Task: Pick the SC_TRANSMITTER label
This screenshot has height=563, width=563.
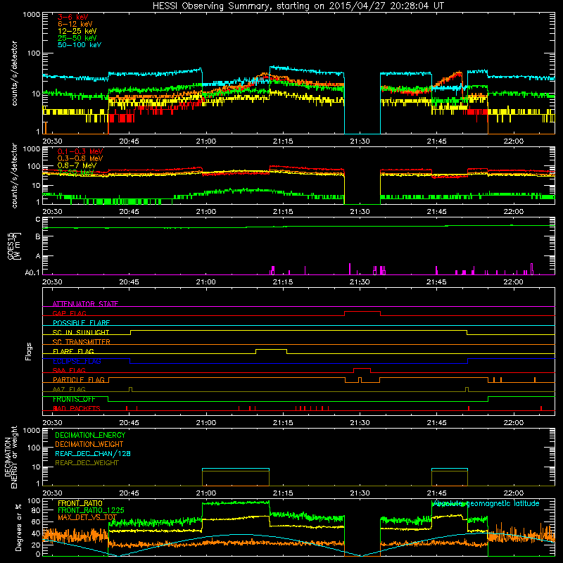Action: 82,342
